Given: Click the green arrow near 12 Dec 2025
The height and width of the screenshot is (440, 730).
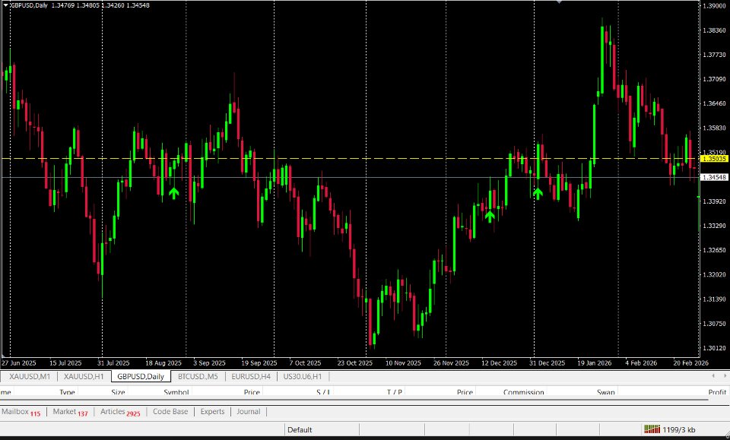Looking at the screenshot, I should pyautogui.click(x=489, y=217).
